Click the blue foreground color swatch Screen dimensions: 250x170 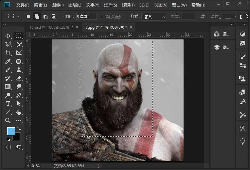coord(11,131)
